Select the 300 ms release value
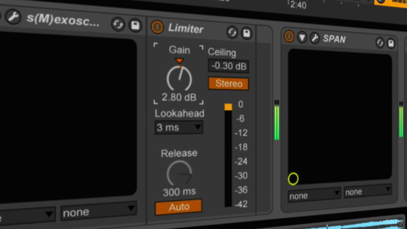 [179, 192]
